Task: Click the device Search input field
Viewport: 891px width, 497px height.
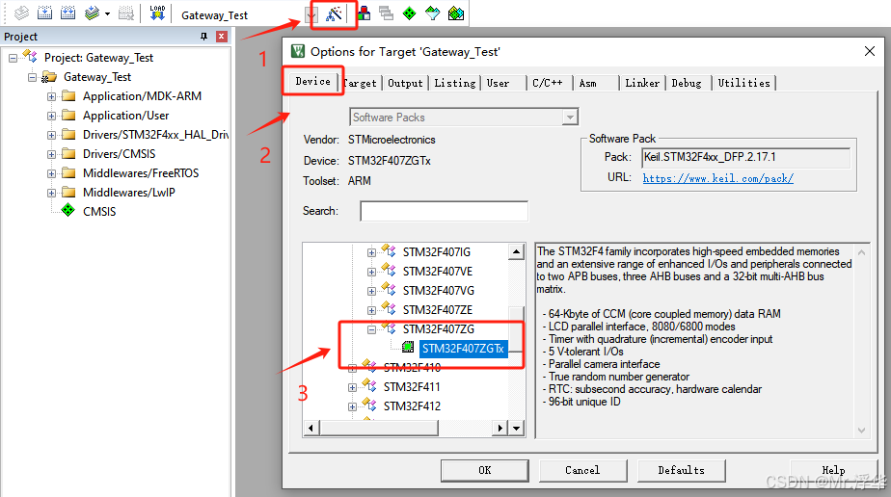Action: pos(444,211)
